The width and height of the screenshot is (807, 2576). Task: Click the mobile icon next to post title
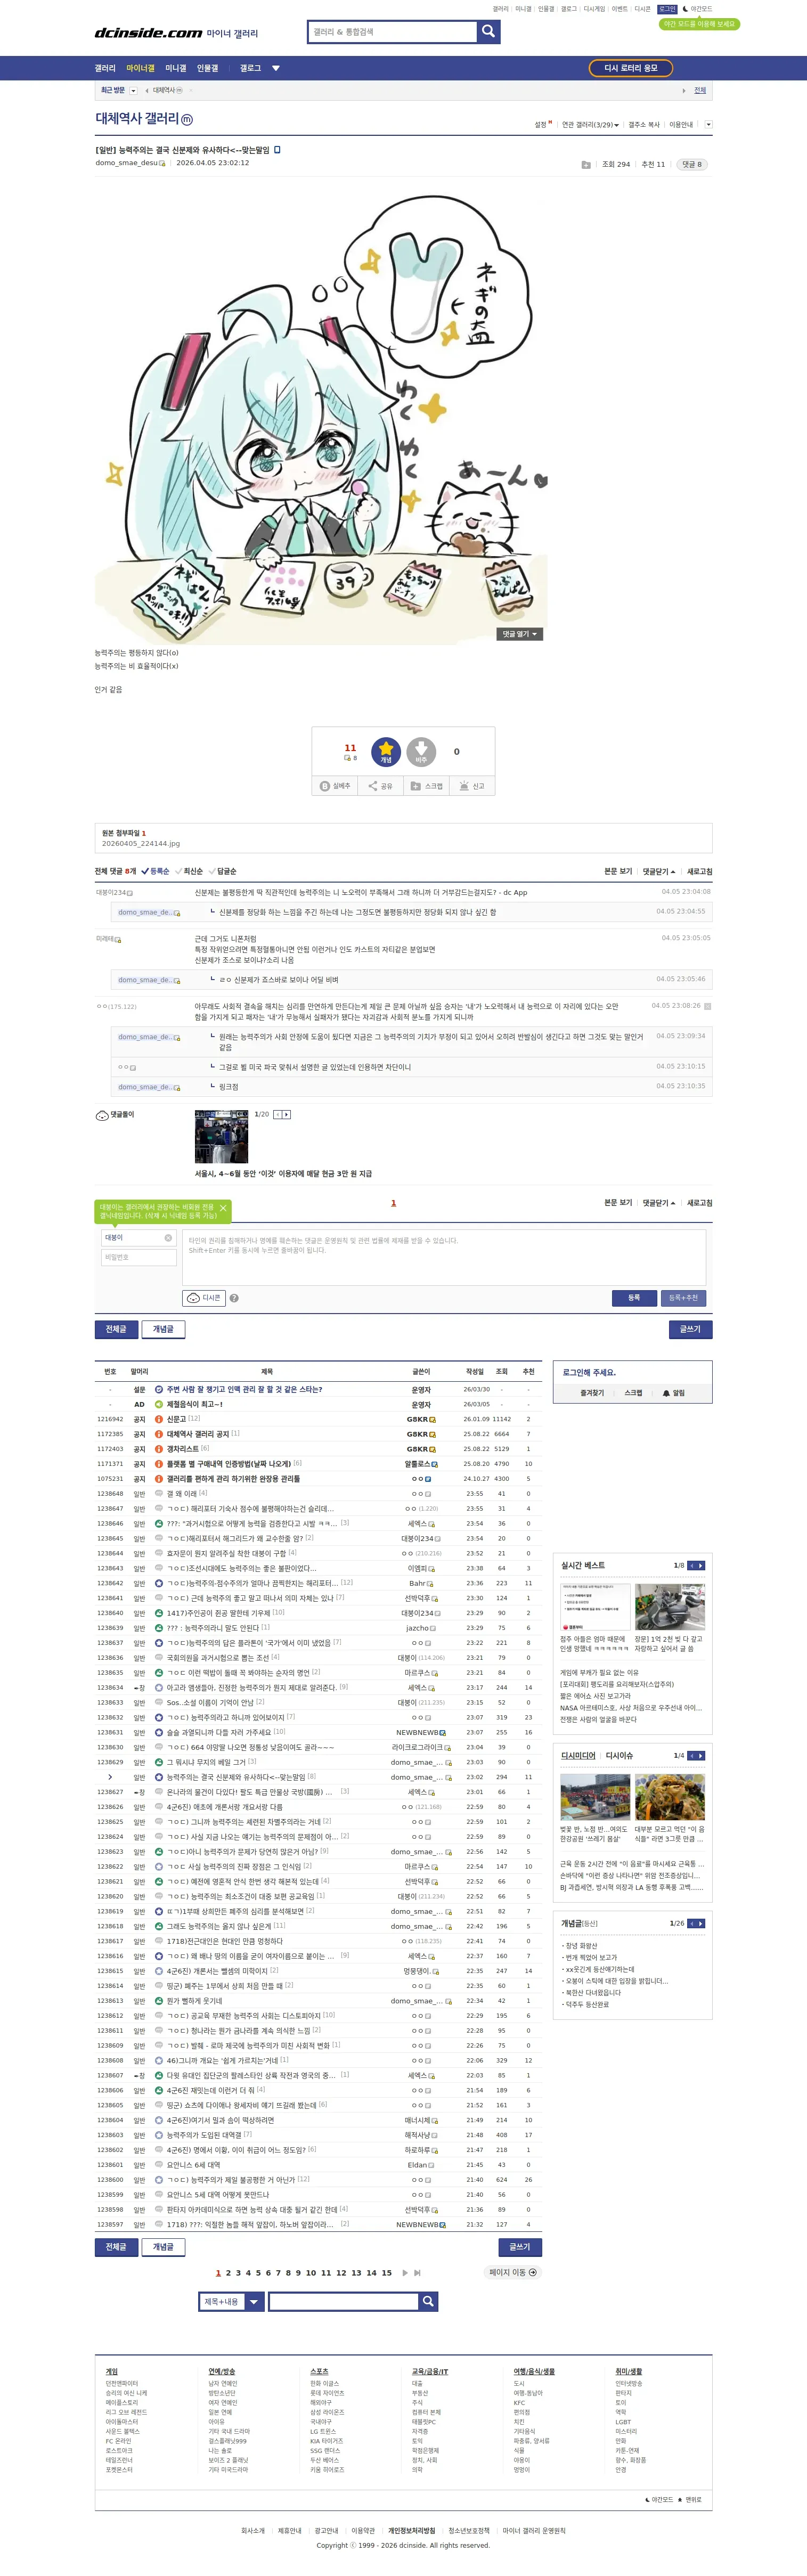tap(278, 150)
